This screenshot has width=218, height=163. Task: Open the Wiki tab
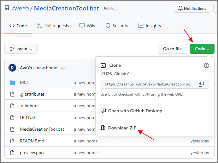click(87, 26)
